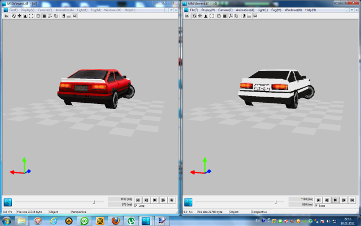This screenshot has height=226, width=361.
Task: Open Firefox from the Windows taskbar
Action: tap(115, 221)
